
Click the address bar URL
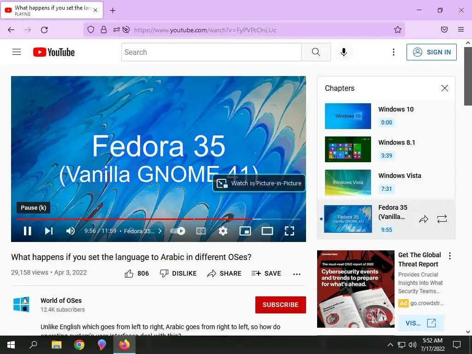point(205,30)
